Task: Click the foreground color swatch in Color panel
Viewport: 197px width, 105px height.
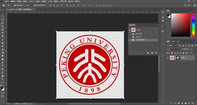Action: [168, 15]
